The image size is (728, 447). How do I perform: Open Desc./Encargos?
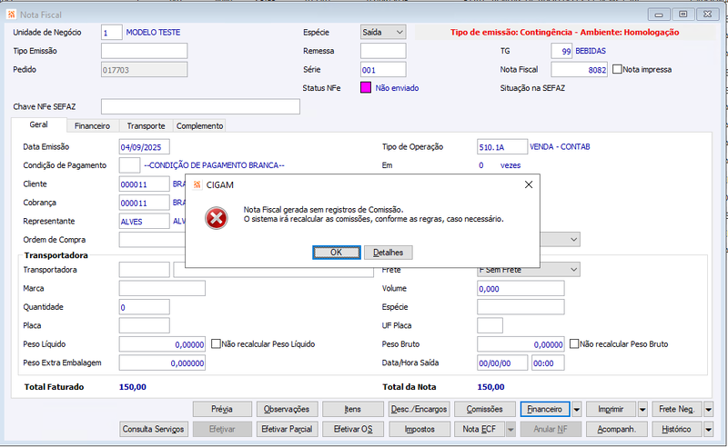tap(419, 410)
